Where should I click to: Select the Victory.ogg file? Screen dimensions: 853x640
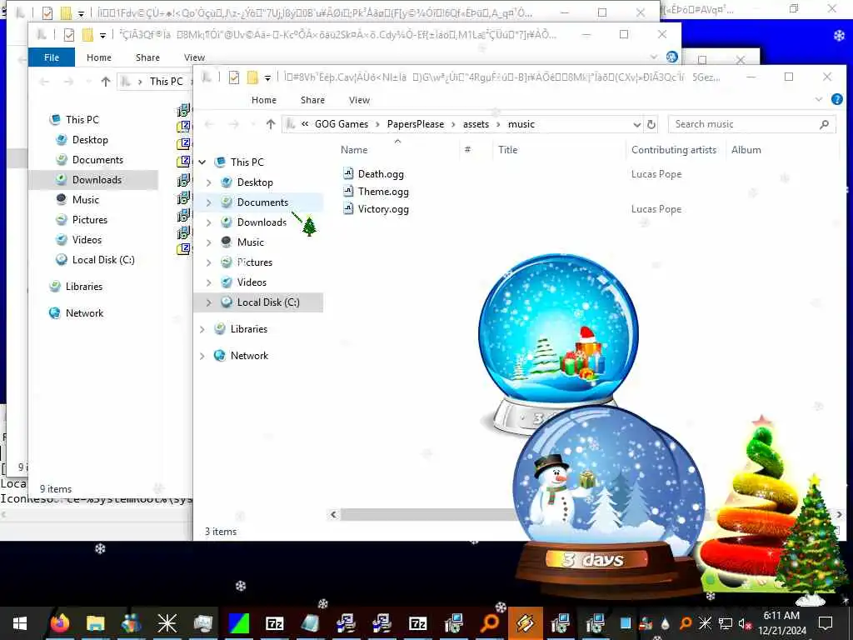click(383, 209)
